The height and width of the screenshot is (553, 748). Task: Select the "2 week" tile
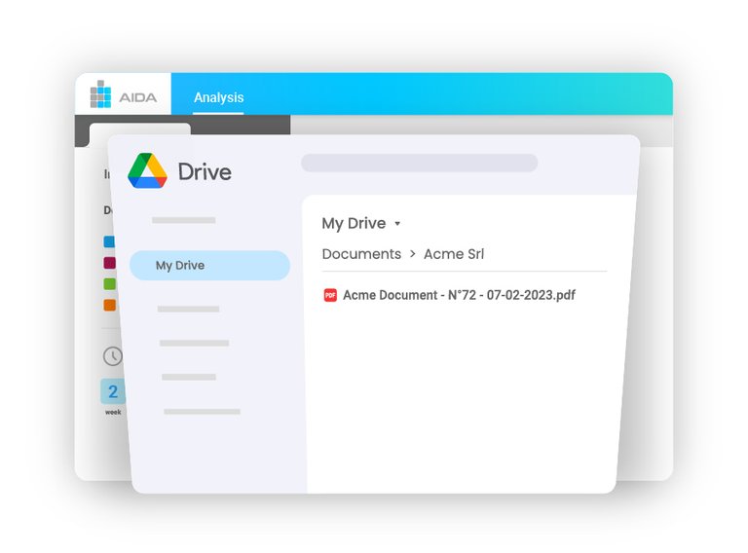(112, 393)
